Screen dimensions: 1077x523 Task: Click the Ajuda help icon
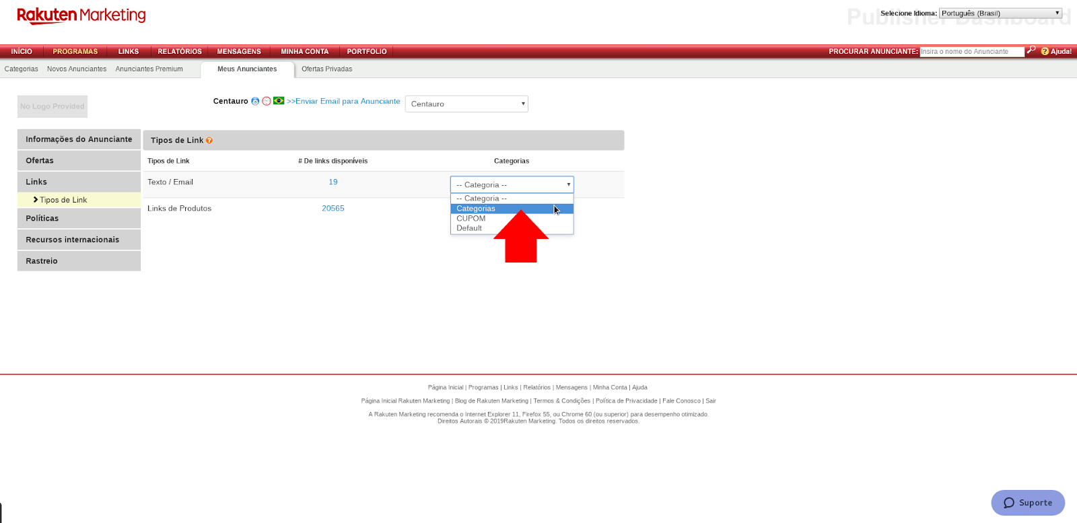[1045, 51]
